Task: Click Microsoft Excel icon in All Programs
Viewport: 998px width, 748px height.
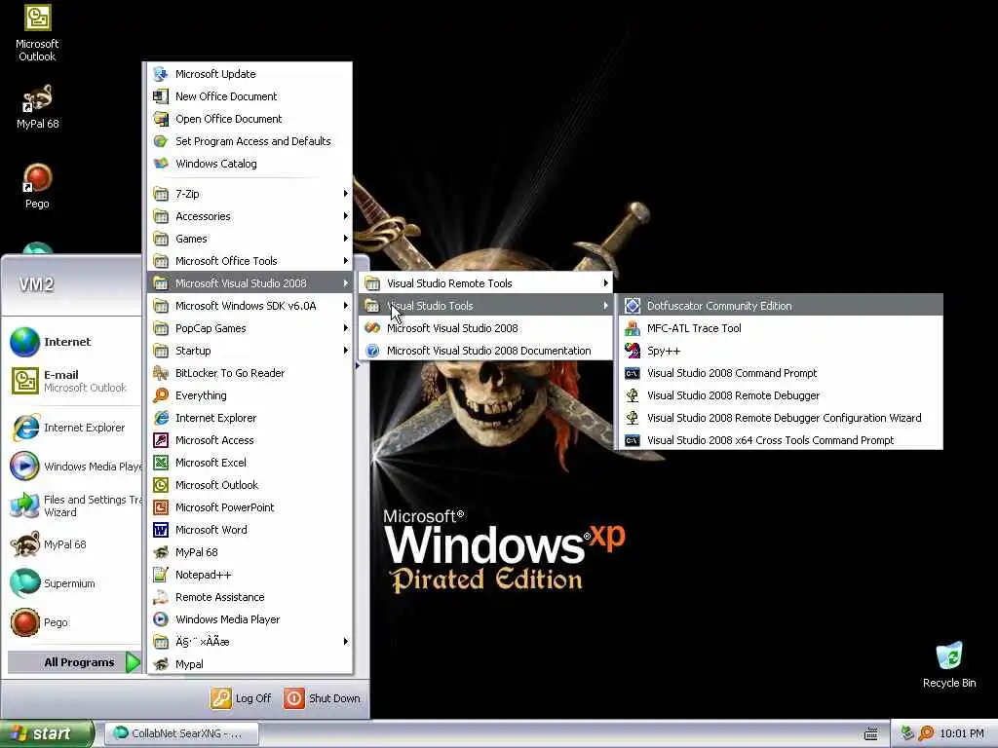Action: click(x=161, y=463)
